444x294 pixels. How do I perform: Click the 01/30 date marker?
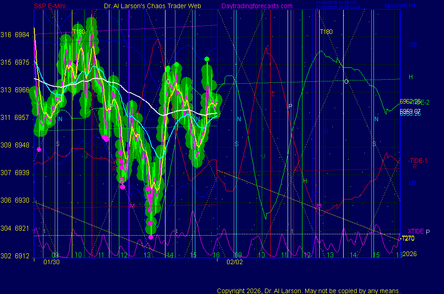(51, 262)
